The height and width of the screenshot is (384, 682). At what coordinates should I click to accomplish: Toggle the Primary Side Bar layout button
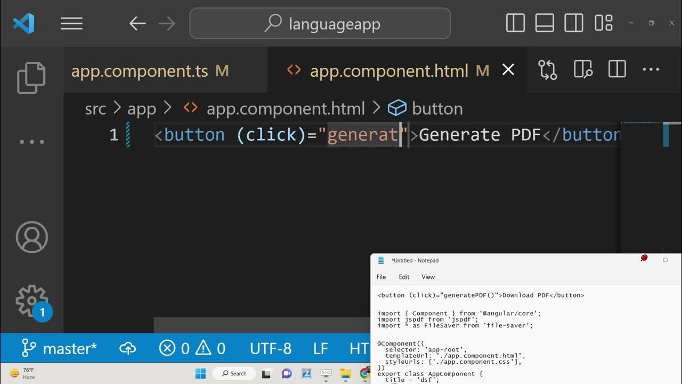515,23
